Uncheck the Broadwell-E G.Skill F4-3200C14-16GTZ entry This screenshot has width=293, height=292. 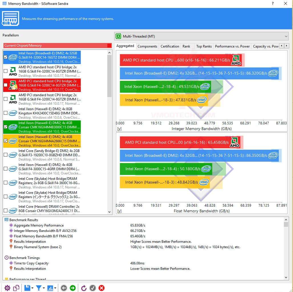coord(6,57)
